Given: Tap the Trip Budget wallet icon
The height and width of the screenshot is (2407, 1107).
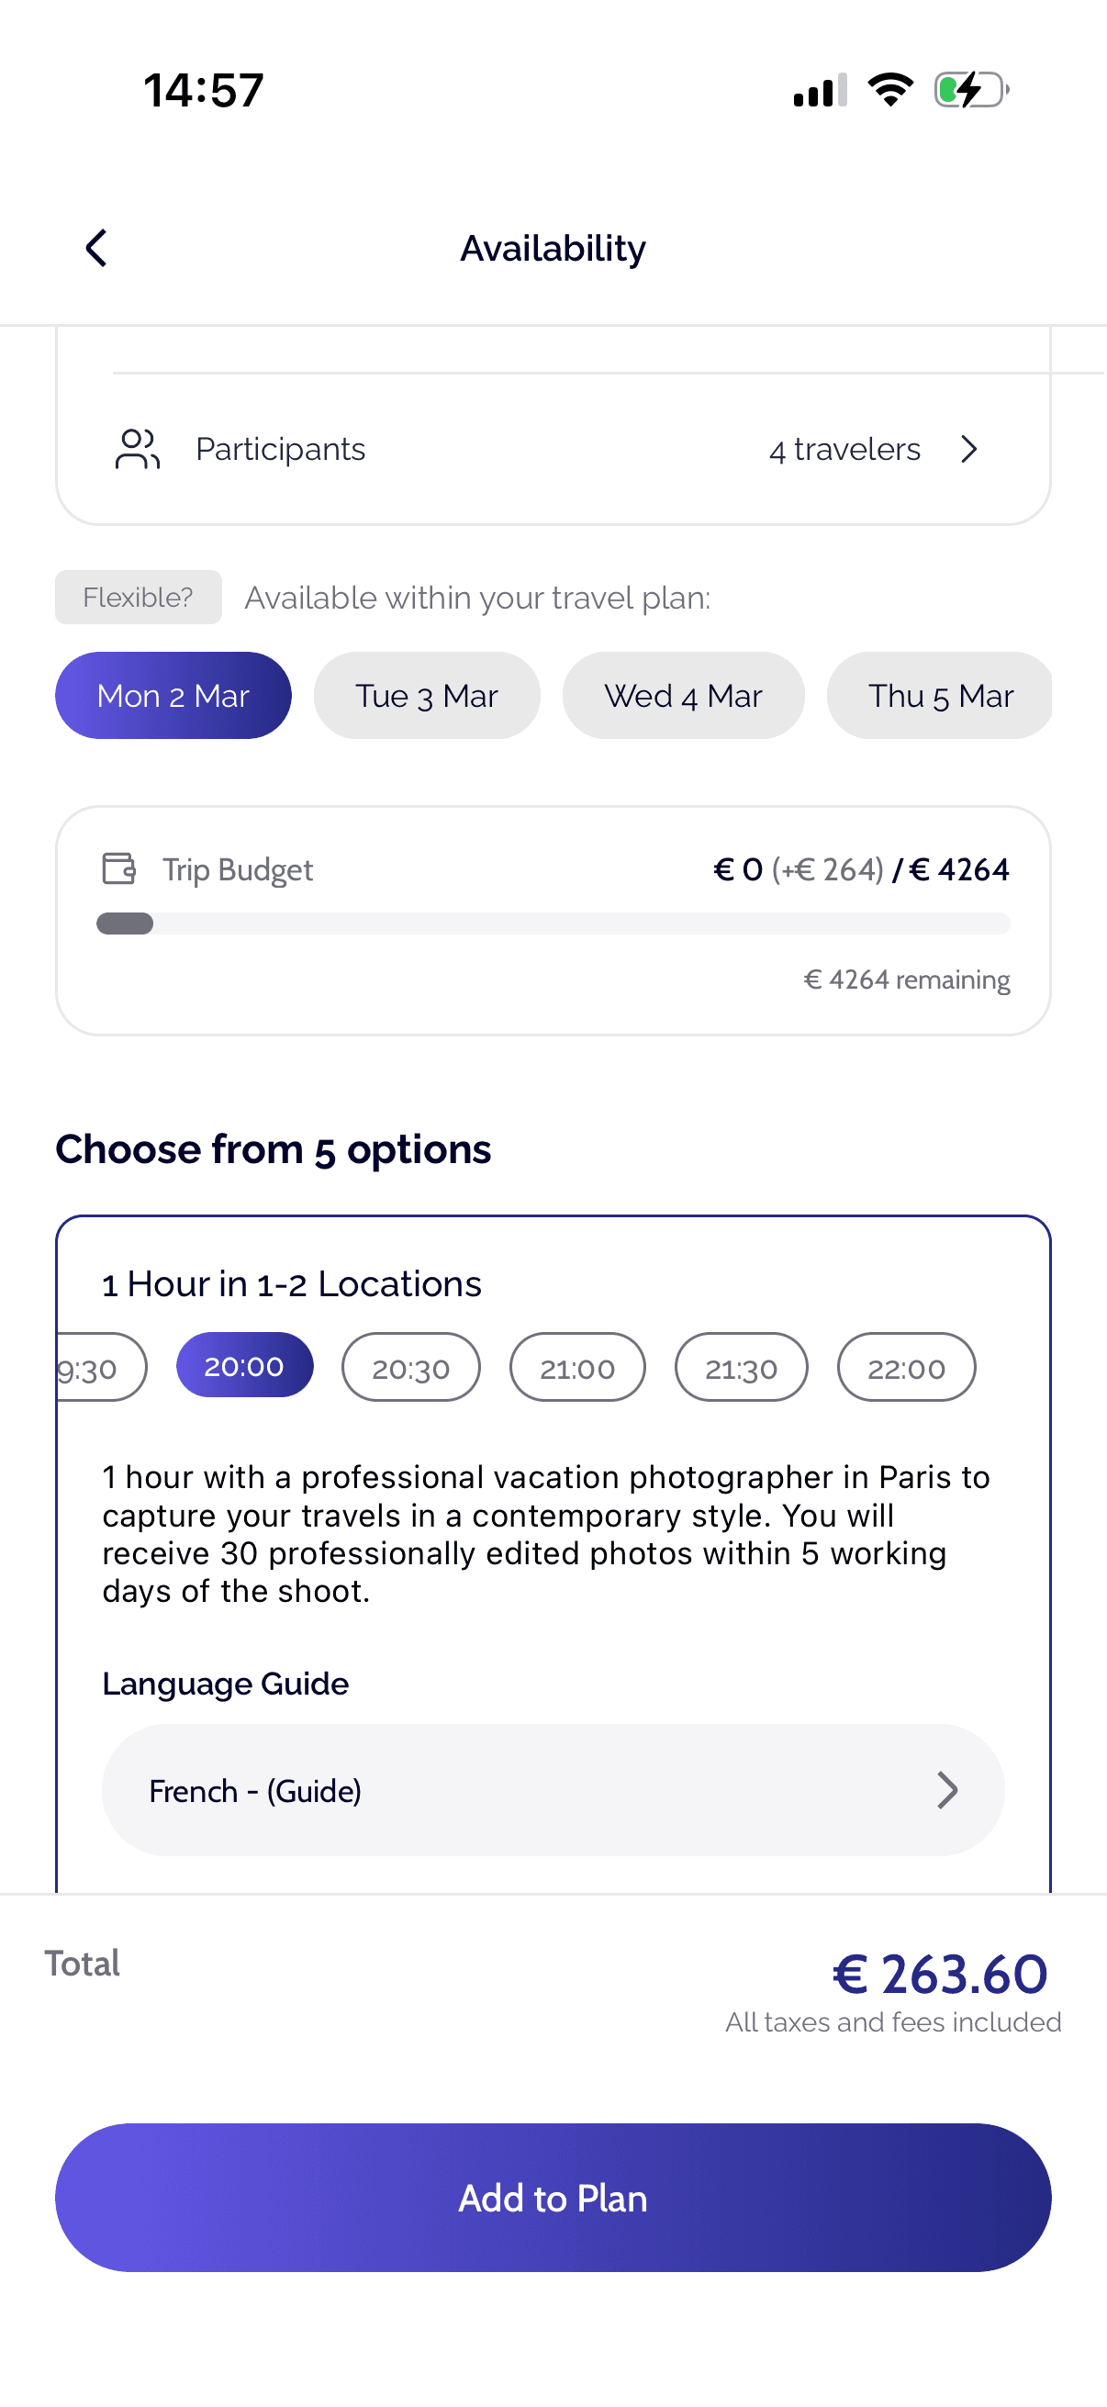Looking at the screenshot, I should (118, 868).
